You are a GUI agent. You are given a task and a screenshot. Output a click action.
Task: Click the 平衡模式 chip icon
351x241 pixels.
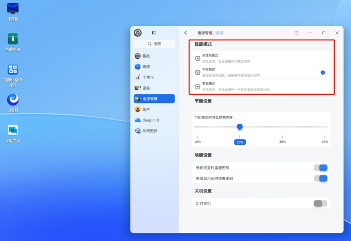click(198, 72)
